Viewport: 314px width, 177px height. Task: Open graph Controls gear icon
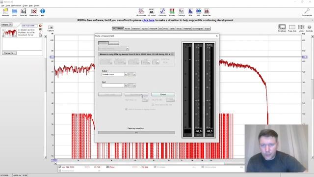pos(310,28)
